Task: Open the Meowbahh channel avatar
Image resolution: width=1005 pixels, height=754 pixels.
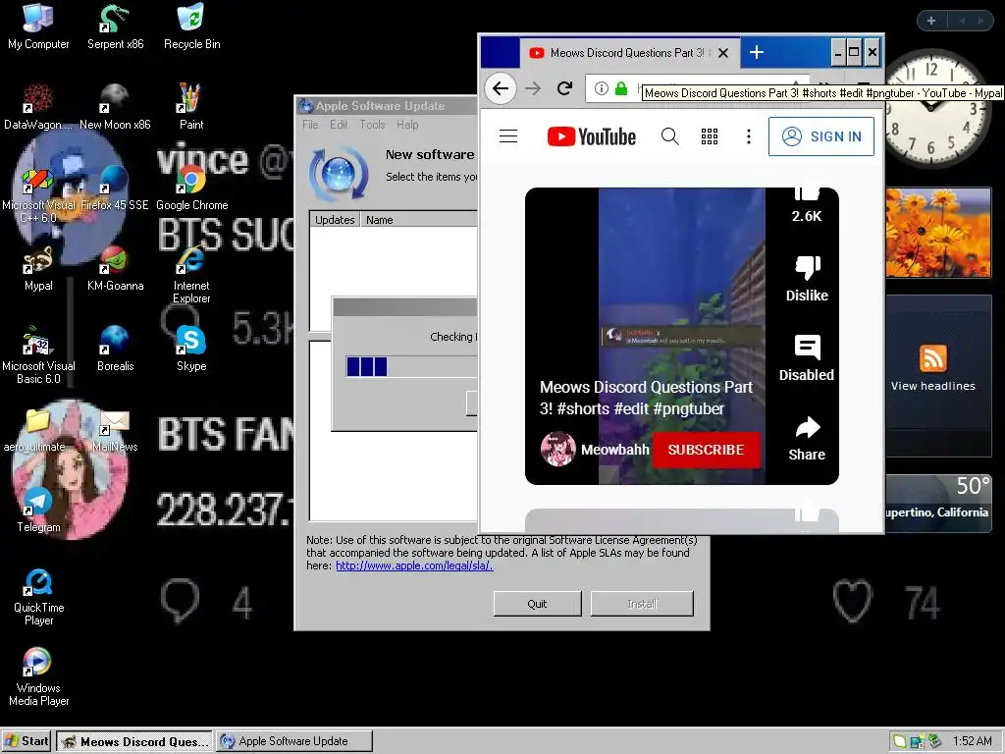Action: tap(557, 449)
